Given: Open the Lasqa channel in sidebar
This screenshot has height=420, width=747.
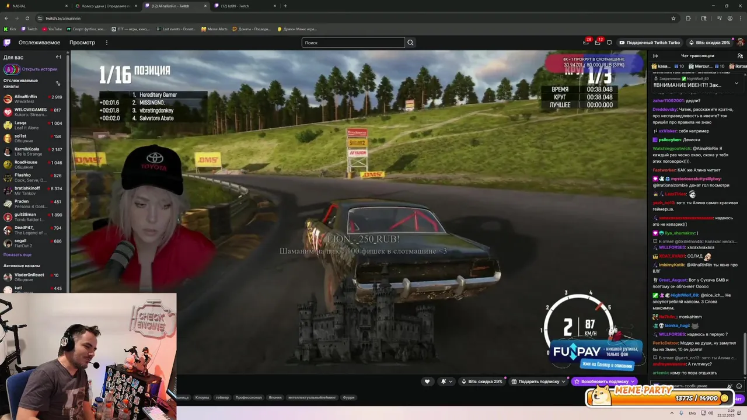Looking at the screenshot, I should tap(34, 125).
